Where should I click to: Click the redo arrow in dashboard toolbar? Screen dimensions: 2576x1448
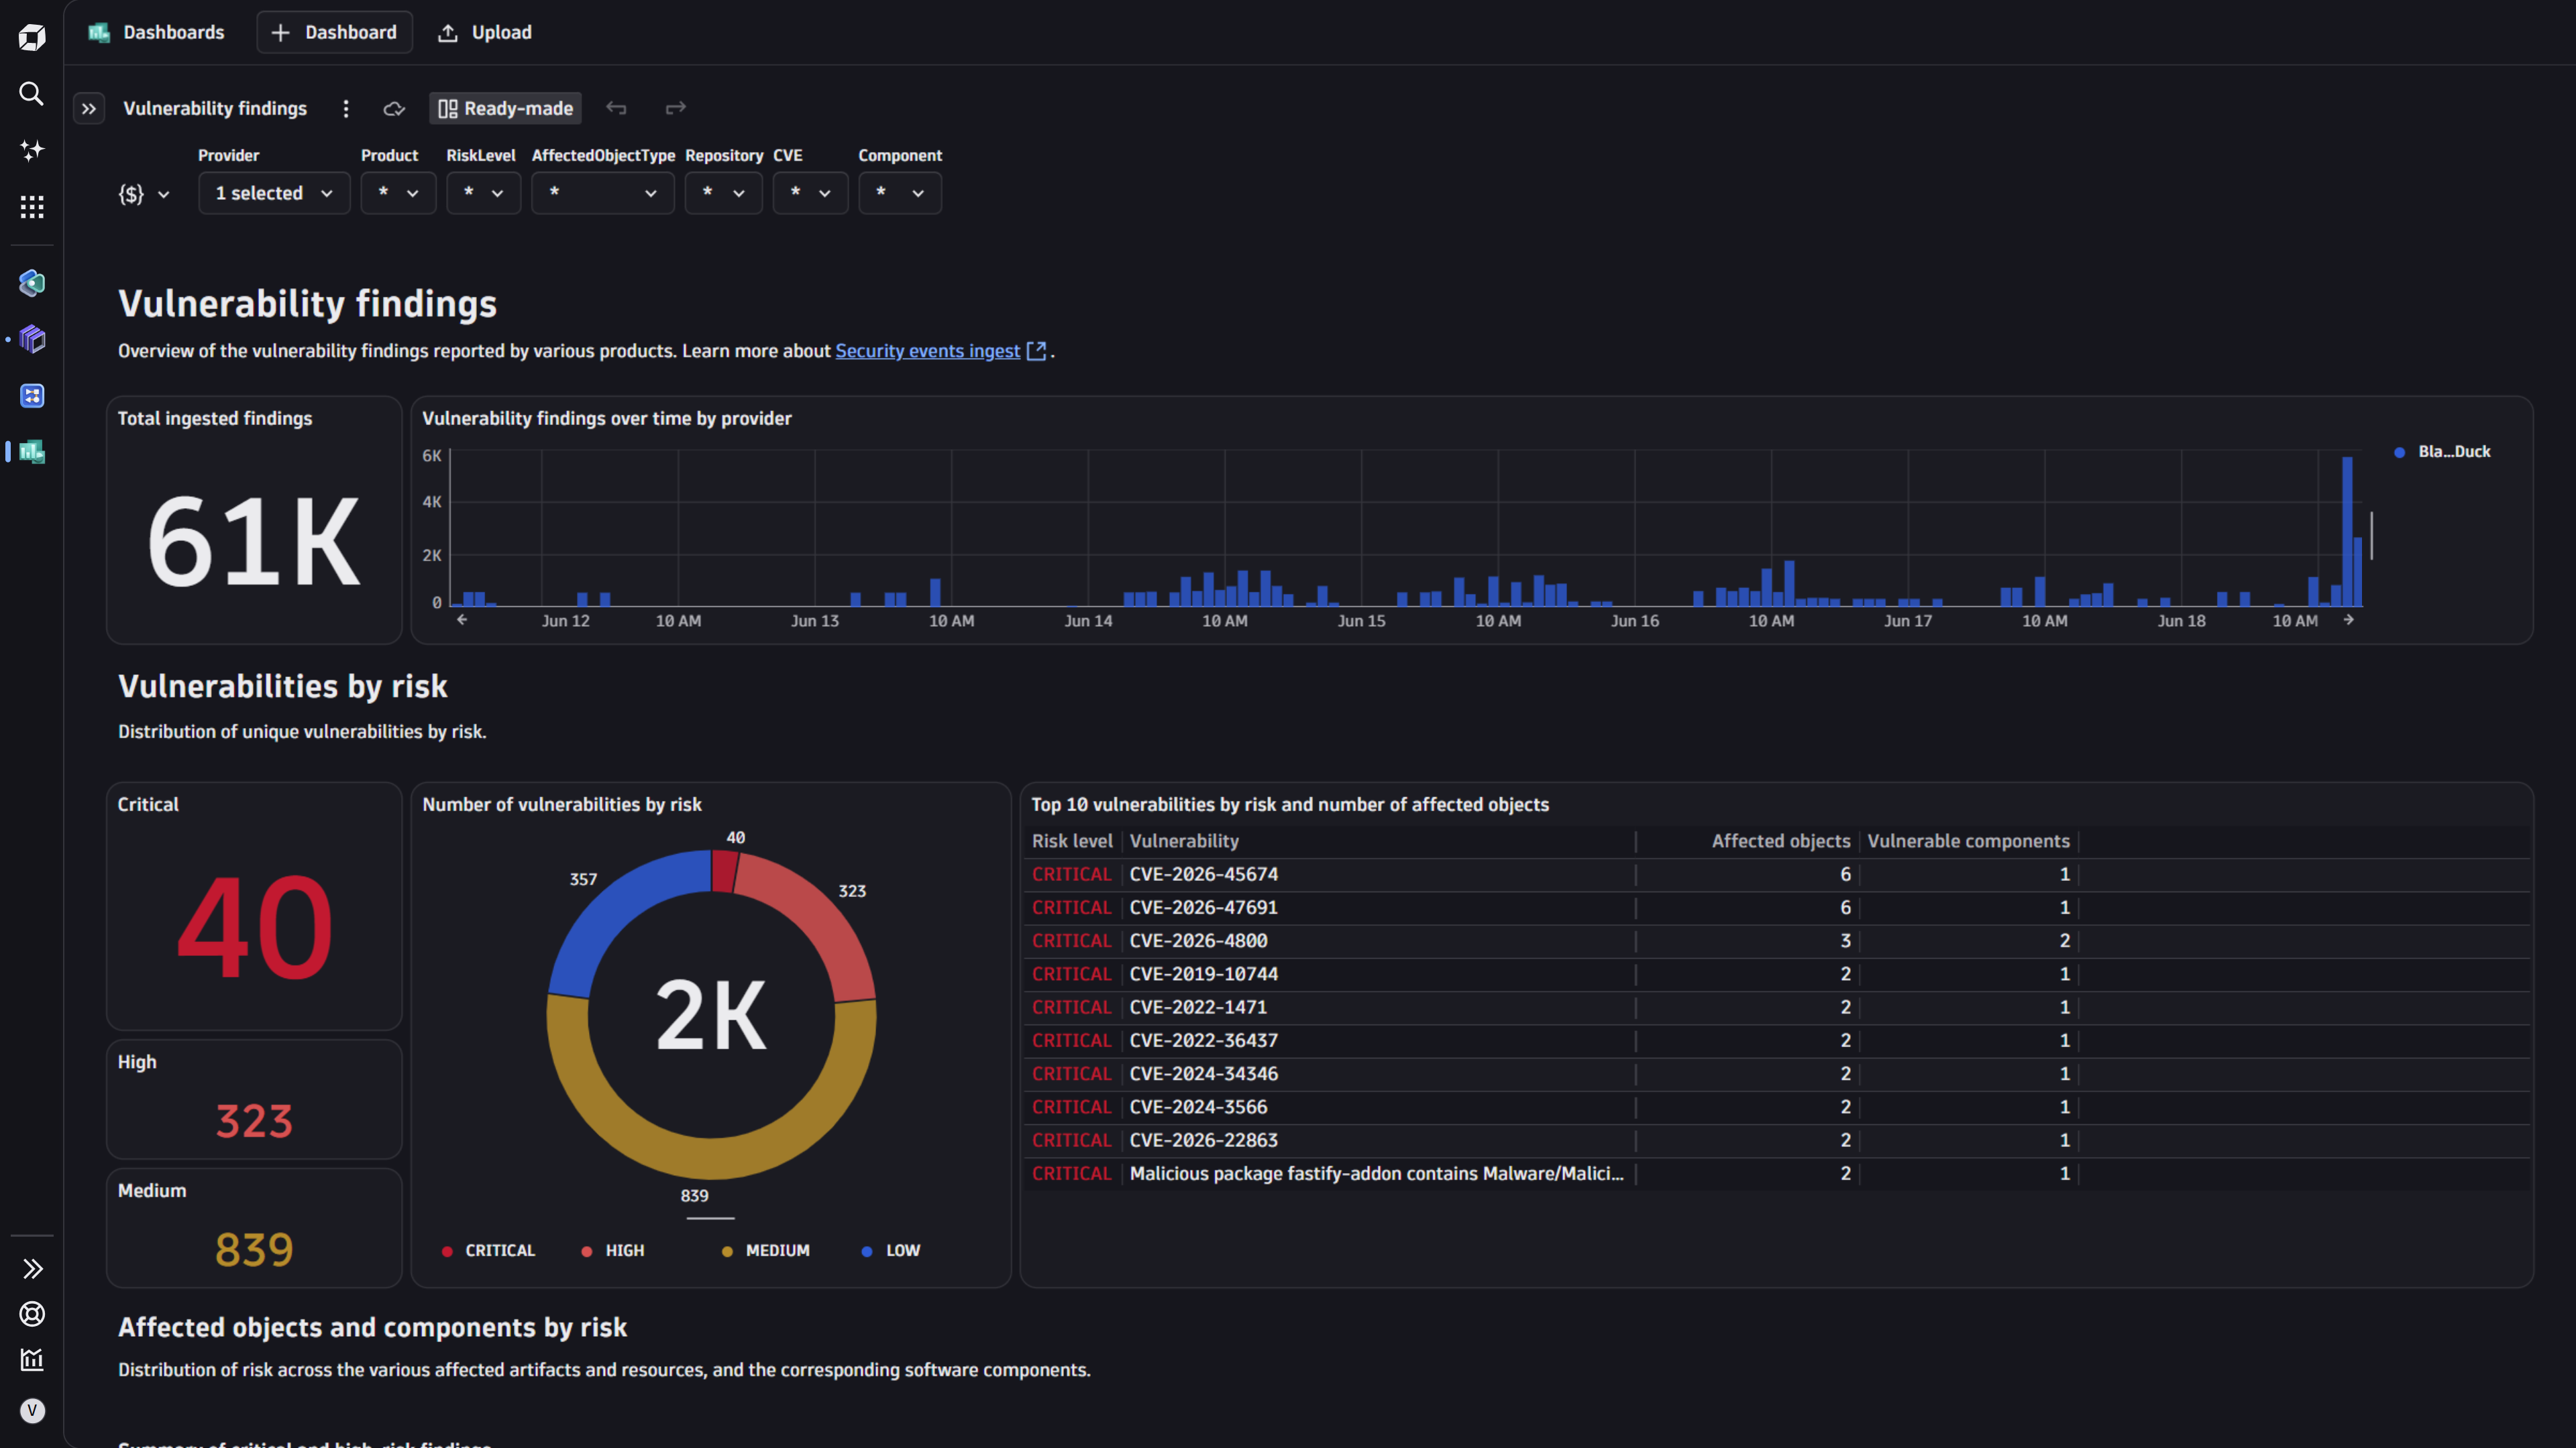pyautogui.click(x=676, y=108)
